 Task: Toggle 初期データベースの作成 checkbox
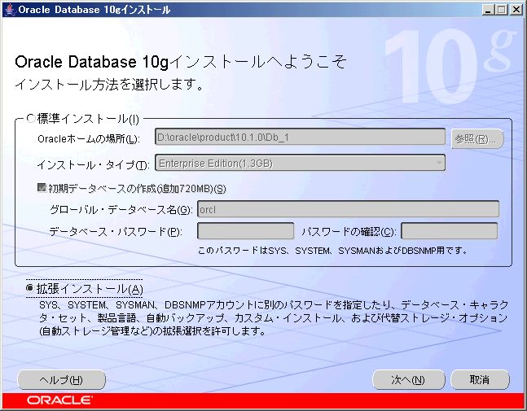(x=42, y=188)
